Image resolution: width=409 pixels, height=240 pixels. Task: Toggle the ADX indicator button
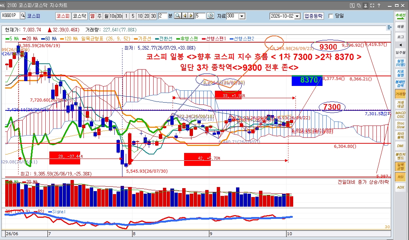tap(400, 187)
